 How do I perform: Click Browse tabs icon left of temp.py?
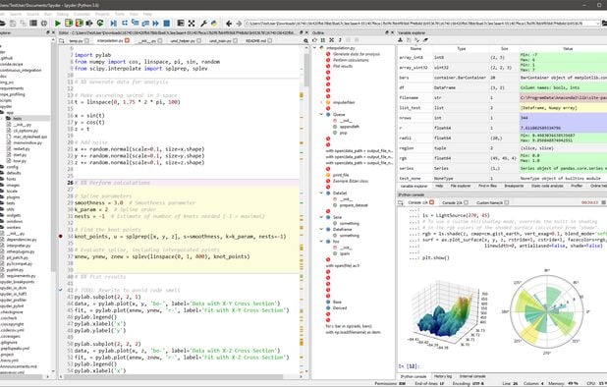coord(62,40)
